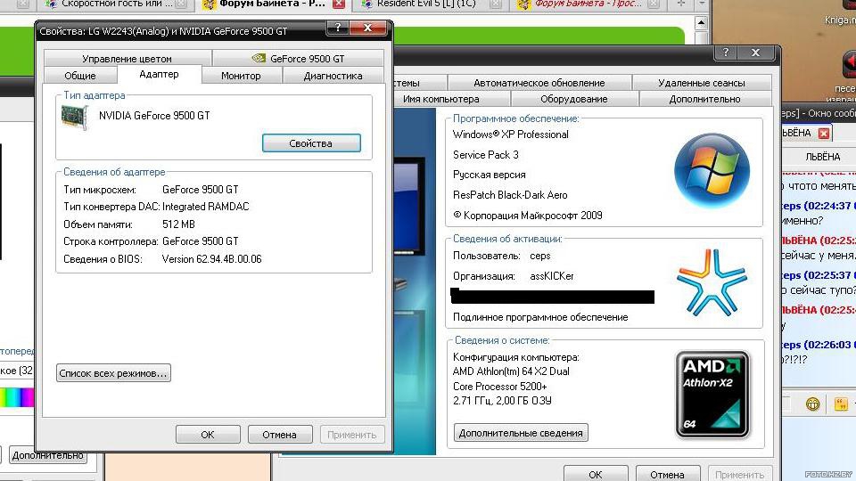Open the Дополнительно tab in System Properties
This screenshot has height=481, width=856.
[x=704, y=99]
